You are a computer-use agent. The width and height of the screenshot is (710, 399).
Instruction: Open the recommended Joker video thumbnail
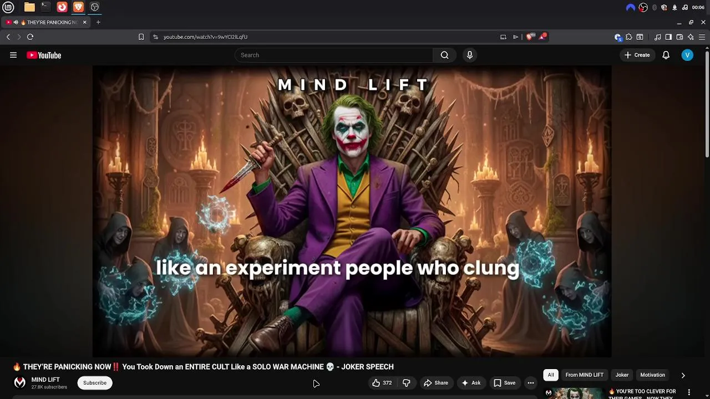(574, 393)
